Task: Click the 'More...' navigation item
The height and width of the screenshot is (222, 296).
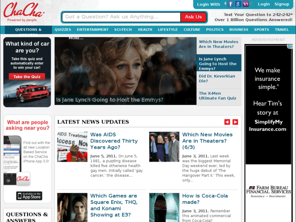Action: tap(76, 38)
